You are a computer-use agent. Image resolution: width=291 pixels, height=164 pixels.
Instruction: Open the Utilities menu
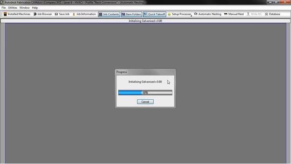pyautogui.click(x=12, y=8)
